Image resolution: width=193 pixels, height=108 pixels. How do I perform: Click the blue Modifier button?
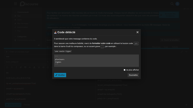pos(60,75)
